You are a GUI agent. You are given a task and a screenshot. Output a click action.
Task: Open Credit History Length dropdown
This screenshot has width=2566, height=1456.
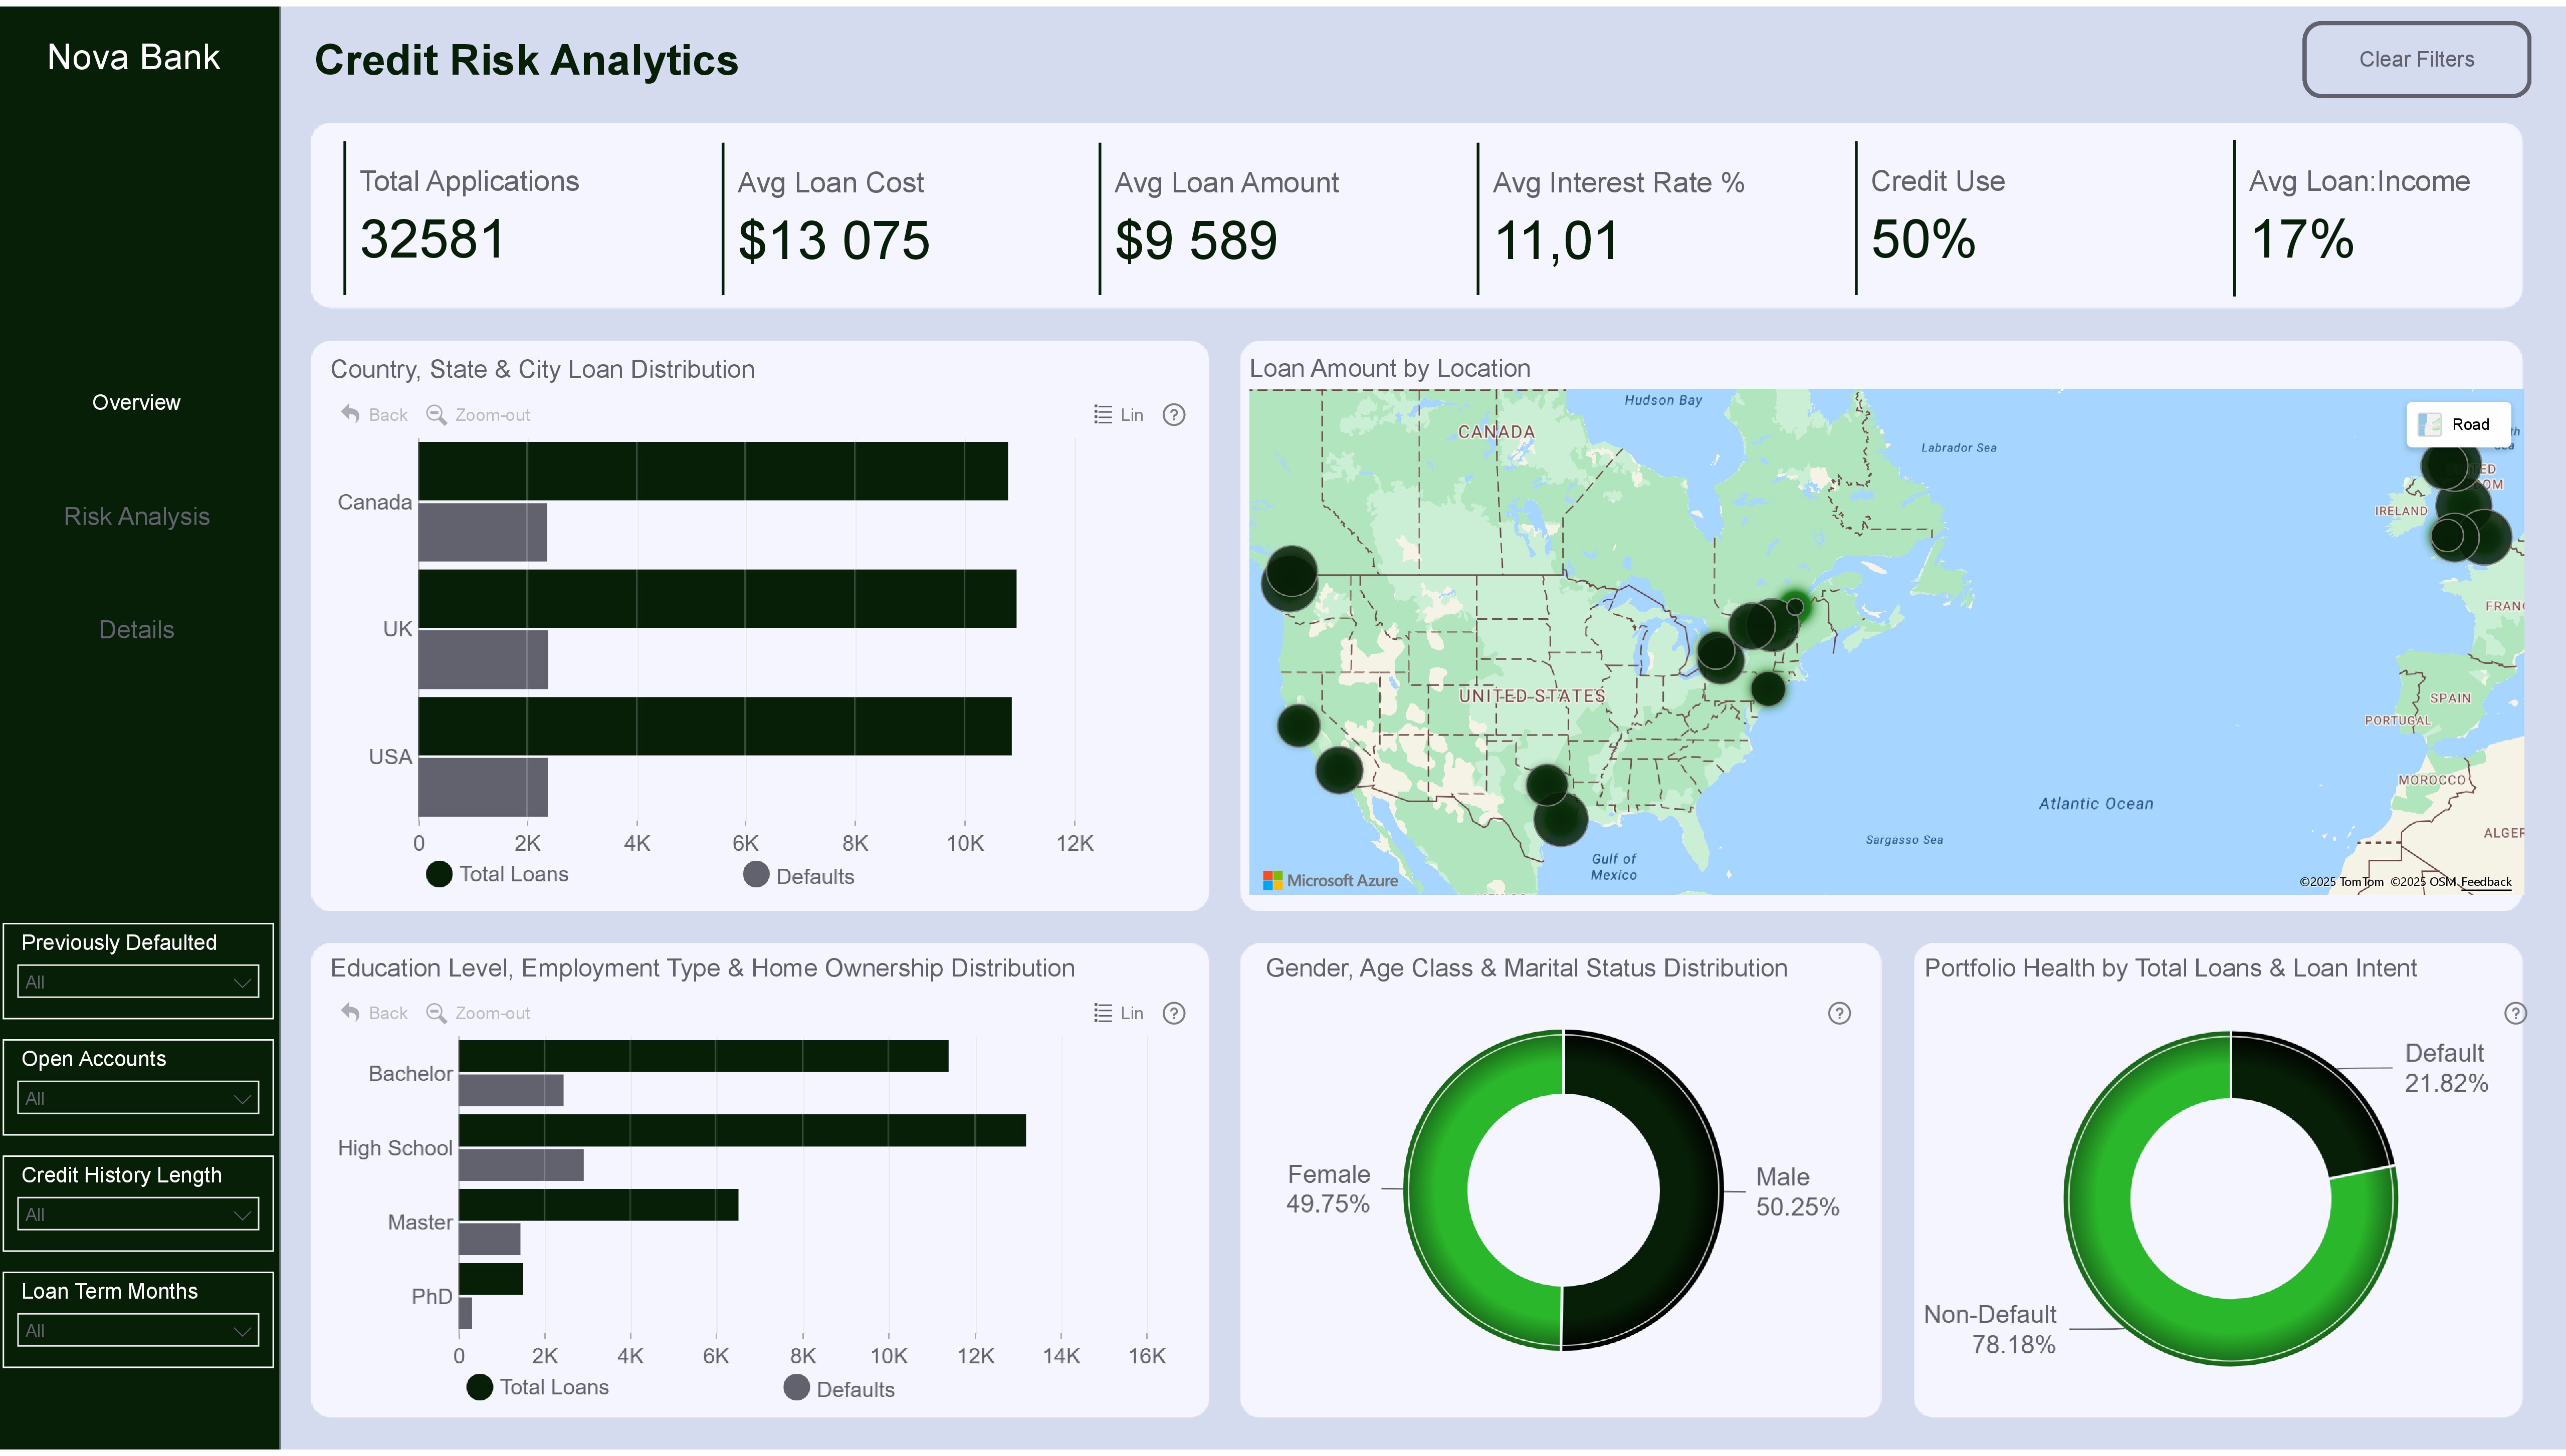tap(138, 1214)
